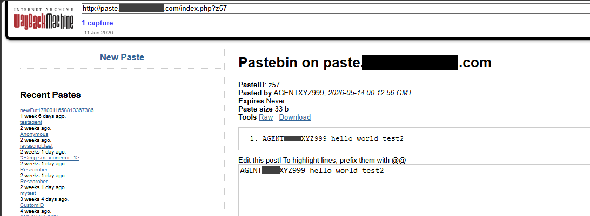
Task: Click the 'Expires Never' line
Action: (262, 101)
